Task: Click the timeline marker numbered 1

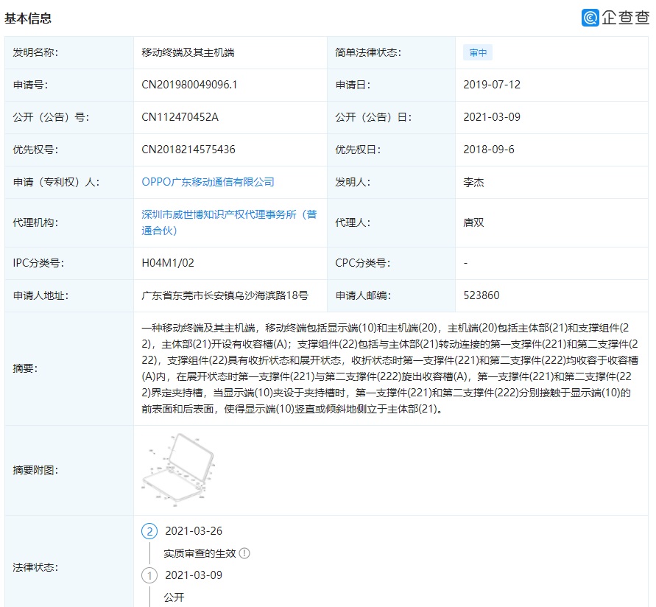Action: (x=149, y=575)
